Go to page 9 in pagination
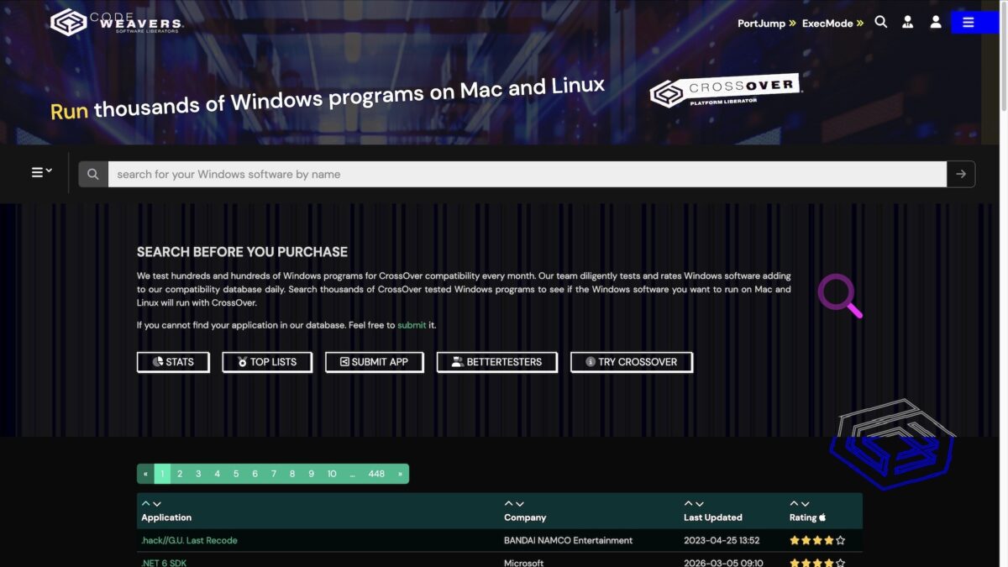This screenshot has width=1008, height=567. click(311, 474)
